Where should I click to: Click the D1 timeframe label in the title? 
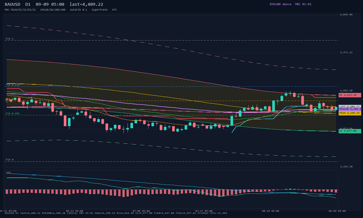[x=28, y=4]
